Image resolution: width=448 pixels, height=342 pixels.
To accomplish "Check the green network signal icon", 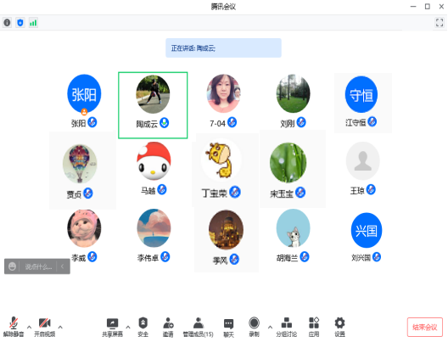I will coord(33,23).
